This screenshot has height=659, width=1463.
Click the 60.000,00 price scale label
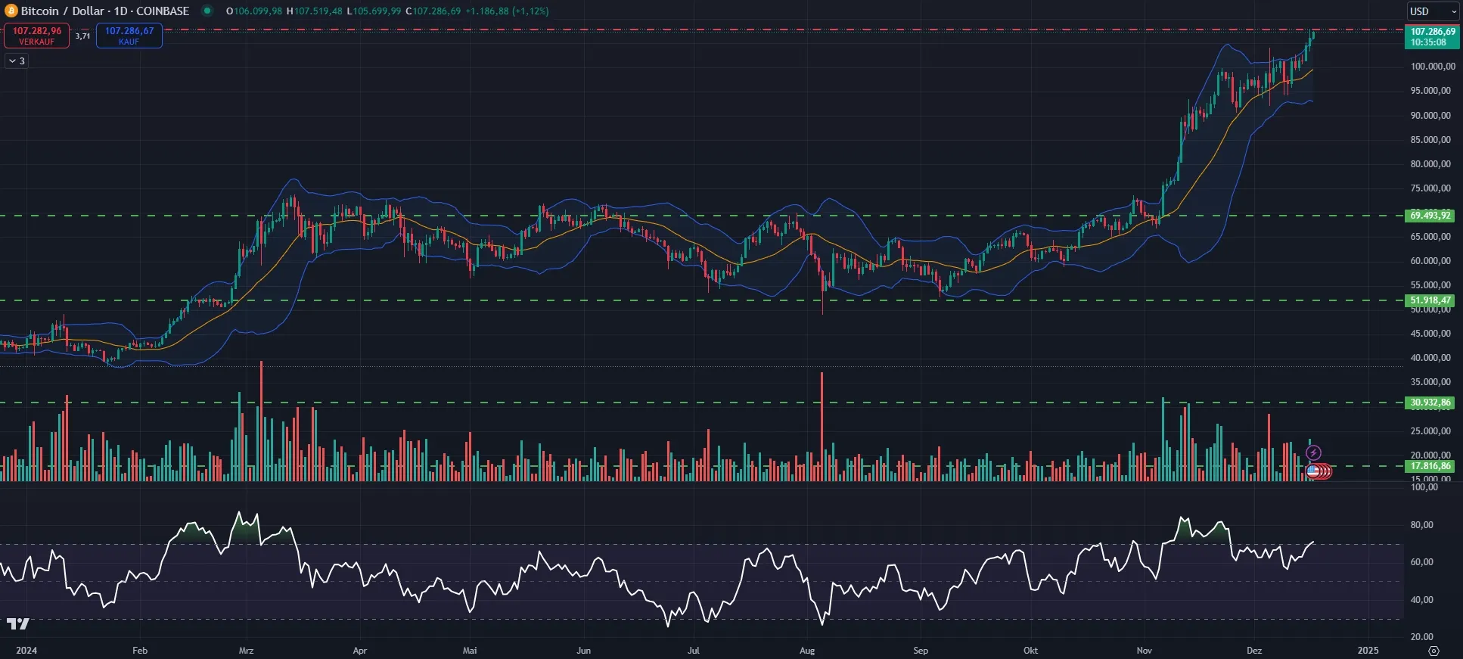coord(1430,261)
